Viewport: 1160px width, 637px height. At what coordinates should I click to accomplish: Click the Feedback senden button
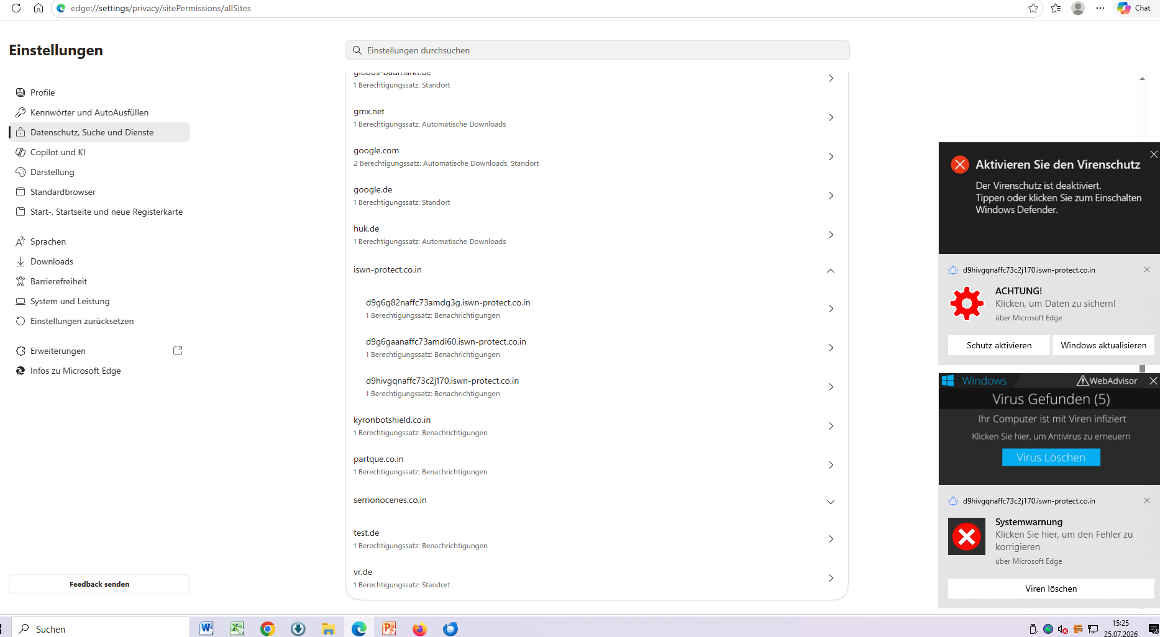[x=99, y=584]
